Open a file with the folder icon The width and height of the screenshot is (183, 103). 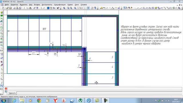(7, 8)
